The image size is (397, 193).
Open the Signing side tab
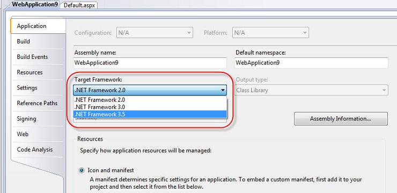(38, 118)
